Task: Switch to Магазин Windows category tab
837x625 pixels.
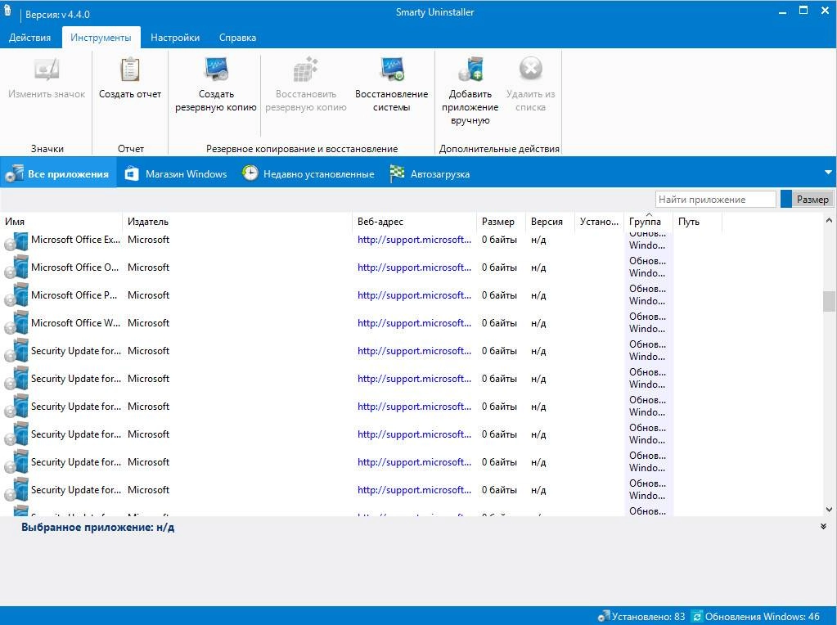Action: [x=176, y=173]
